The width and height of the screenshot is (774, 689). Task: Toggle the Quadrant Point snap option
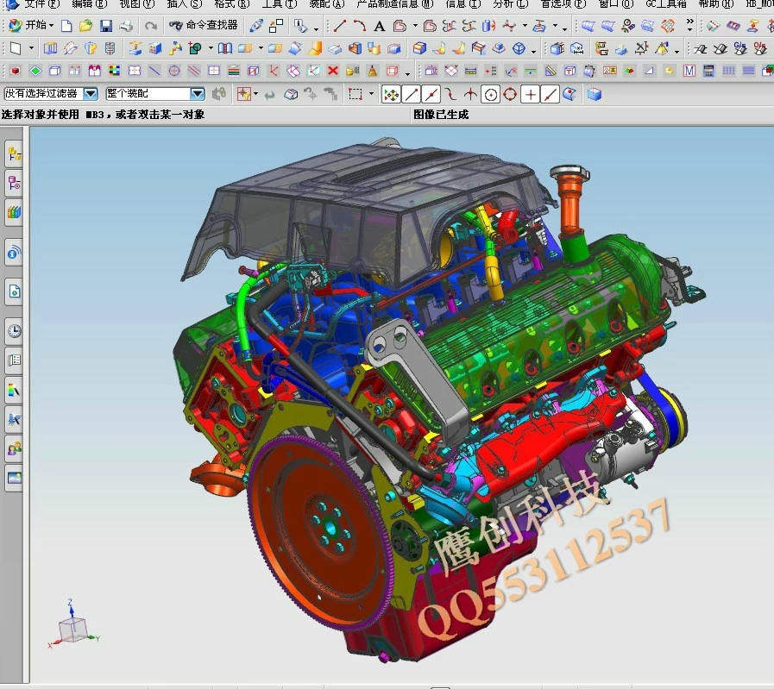[x=510, y=94]
